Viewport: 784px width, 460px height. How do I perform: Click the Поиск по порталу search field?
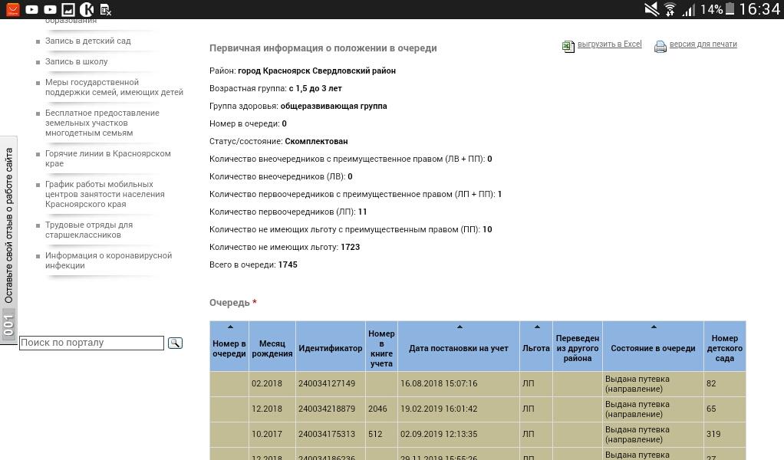pyautogui.click(x=91, y=343)
